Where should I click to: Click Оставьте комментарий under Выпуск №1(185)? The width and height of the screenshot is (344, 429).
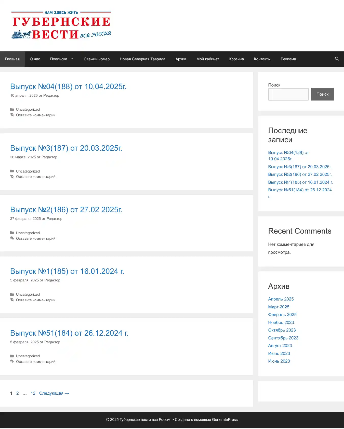36,300
